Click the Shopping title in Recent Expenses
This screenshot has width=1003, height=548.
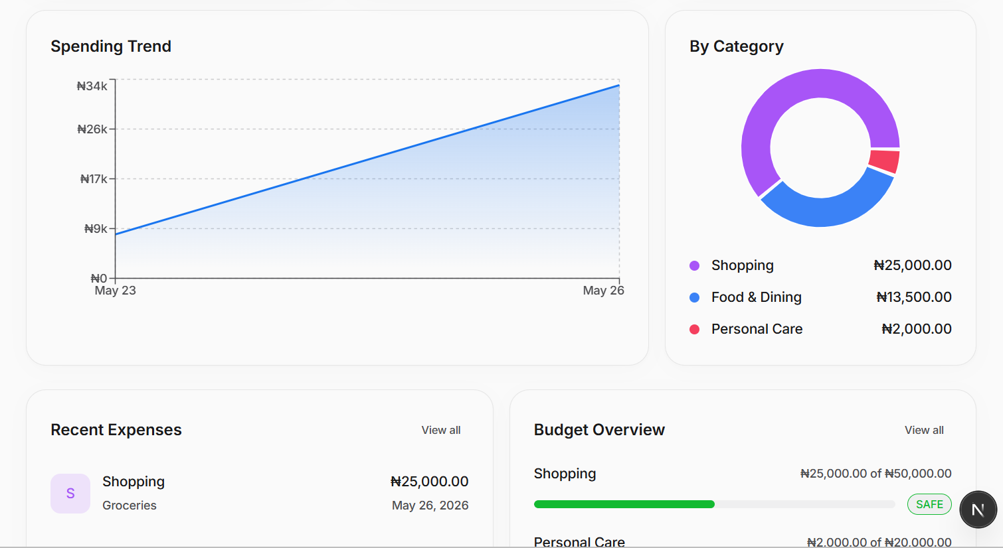(134, 482)
